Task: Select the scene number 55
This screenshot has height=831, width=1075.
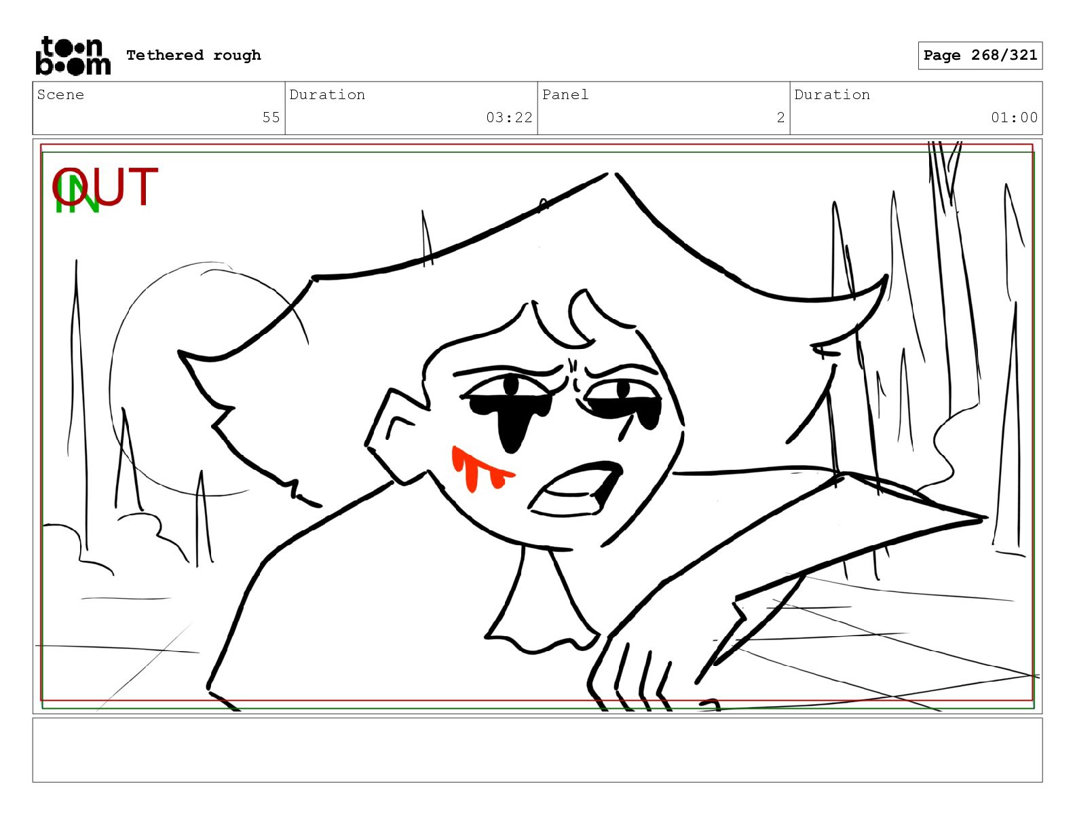Action: pyautogui.click(x=271, y=117)
